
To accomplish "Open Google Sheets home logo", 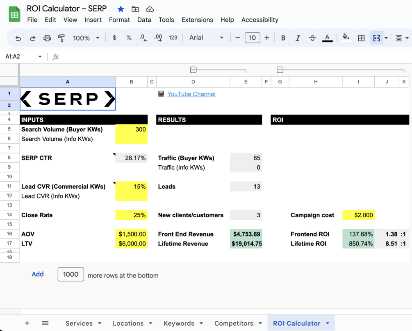I will point(14,14).
